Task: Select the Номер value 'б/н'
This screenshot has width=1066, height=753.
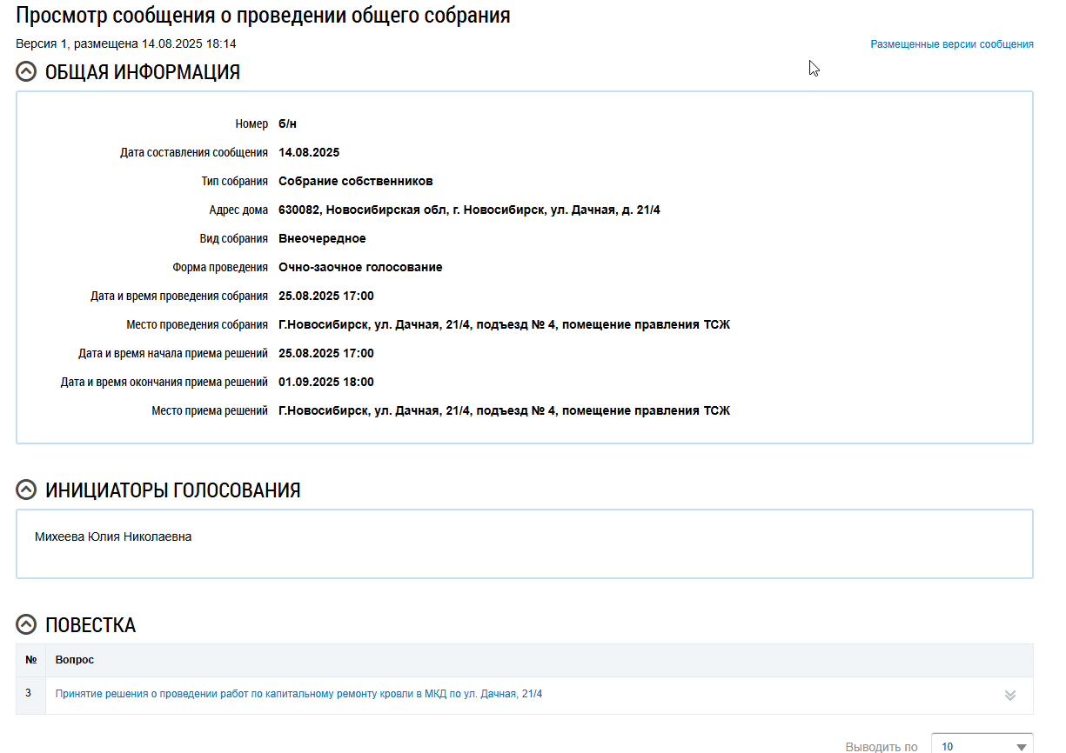Action: coord(288,124)
